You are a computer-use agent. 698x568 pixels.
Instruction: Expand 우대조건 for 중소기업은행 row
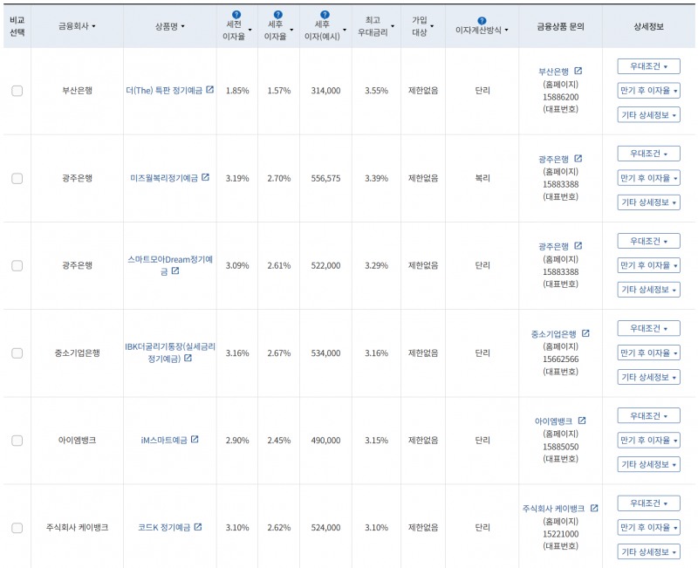(x=648, y=329)
